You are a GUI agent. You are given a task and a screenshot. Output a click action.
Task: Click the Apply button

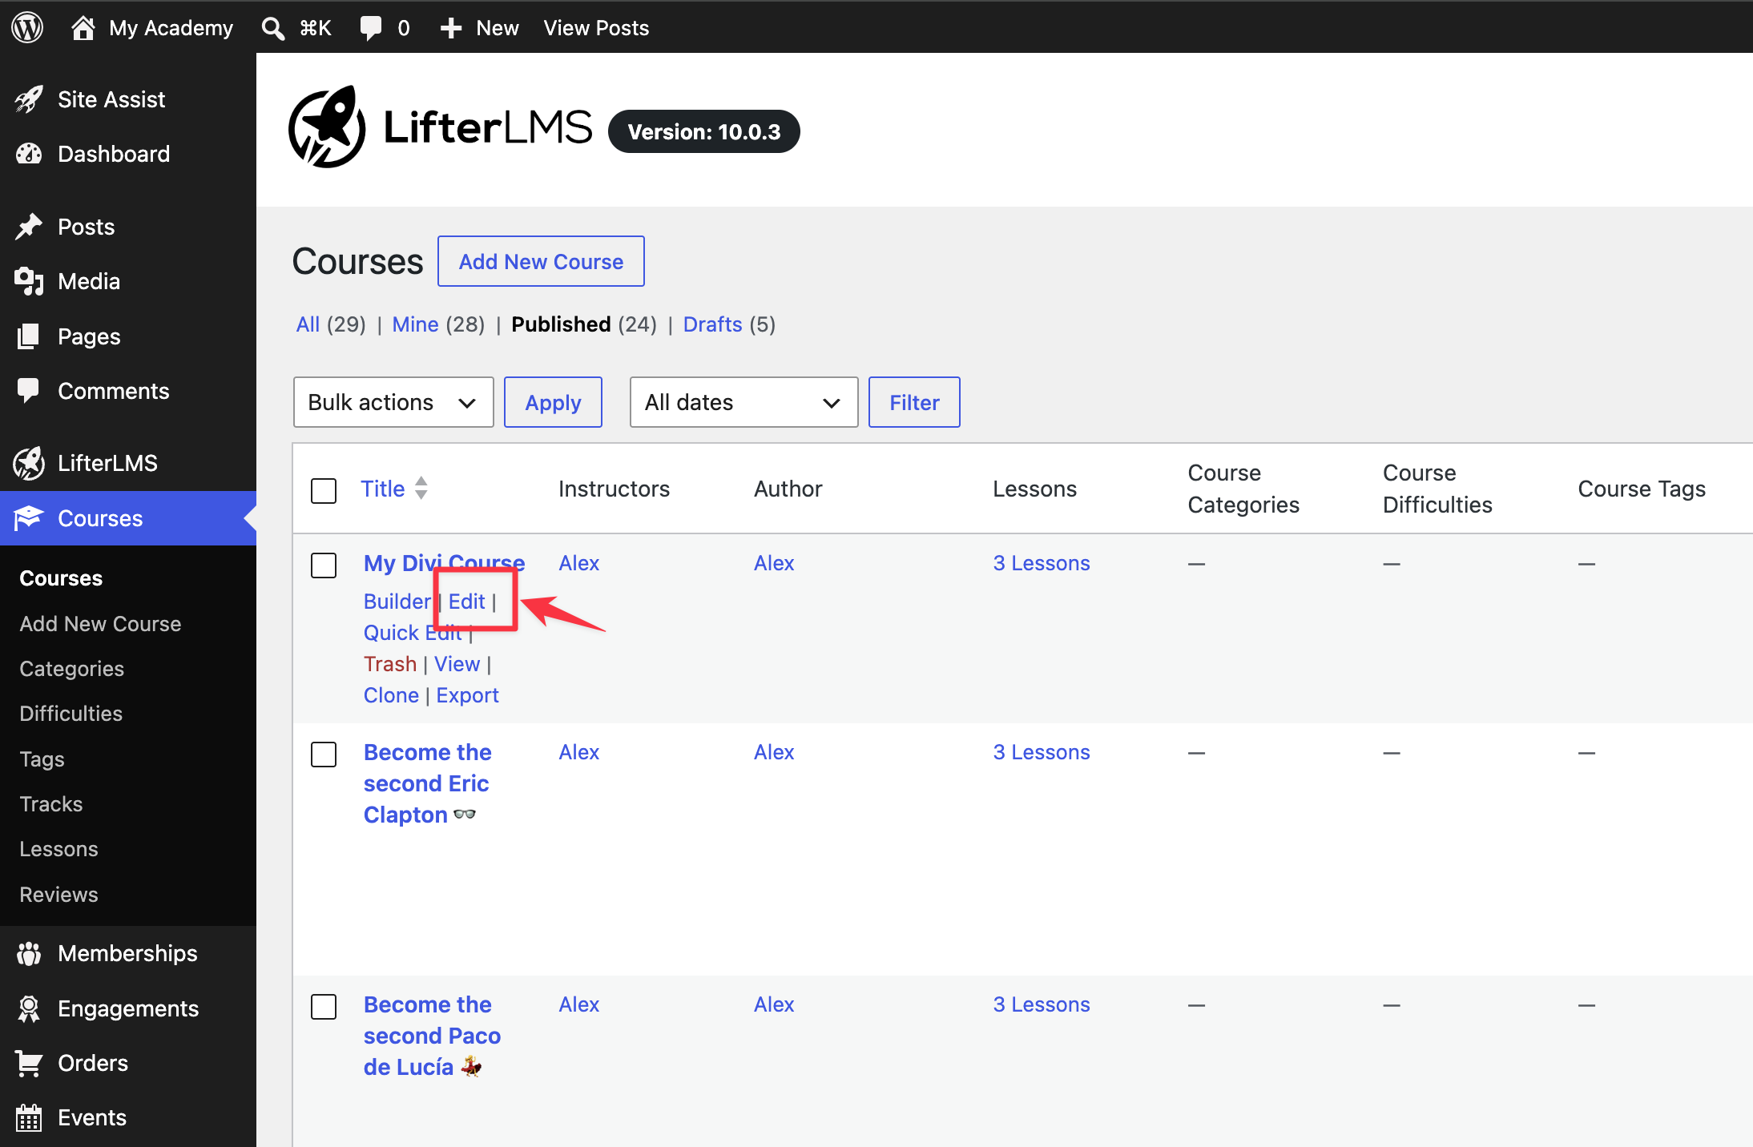[553, 402]
